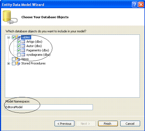Expand the Stored Procedures node
The image size is (145, 131).
(8, 64)
